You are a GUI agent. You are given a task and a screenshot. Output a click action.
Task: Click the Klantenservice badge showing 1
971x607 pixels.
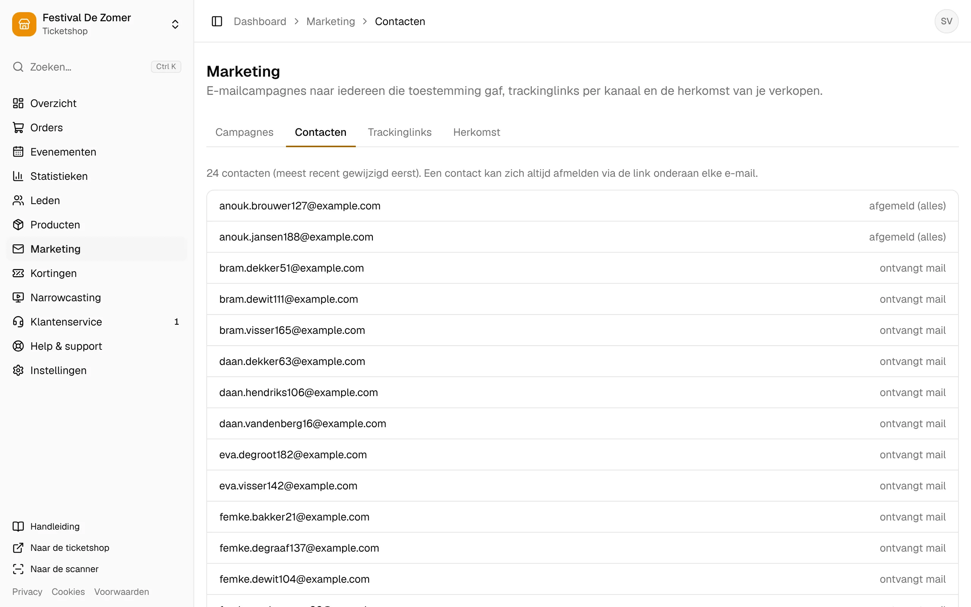pos(176,322)
